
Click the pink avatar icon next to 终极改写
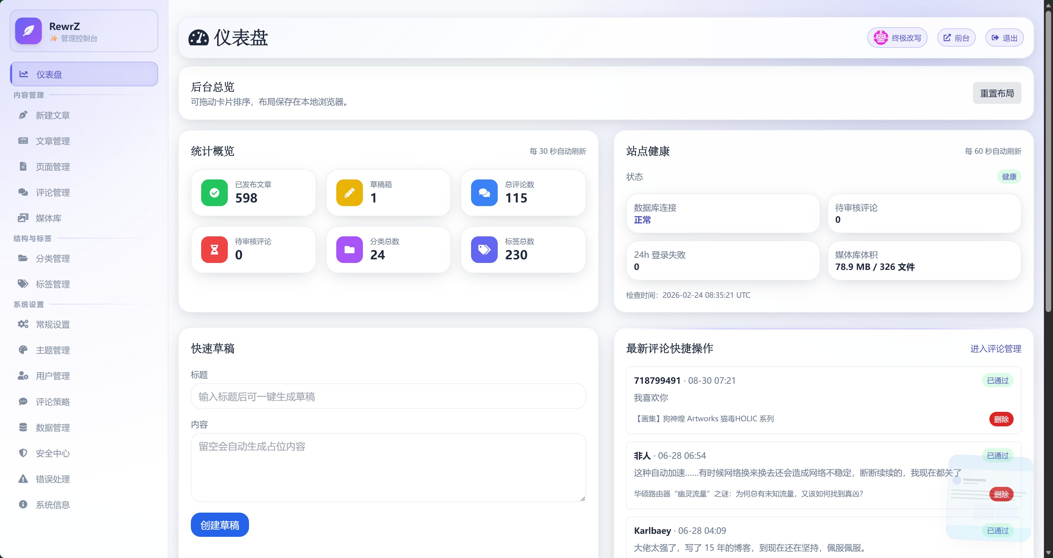pos(881,38)
